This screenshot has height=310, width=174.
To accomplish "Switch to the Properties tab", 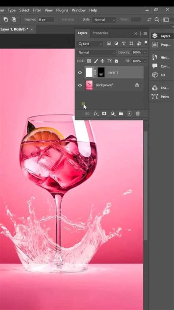I will [x=100, y=33].
